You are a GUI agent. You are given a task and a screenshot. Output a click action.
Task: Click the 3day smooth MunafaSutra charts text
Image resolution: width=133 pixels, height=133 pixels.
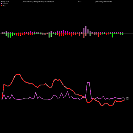[38, 2]
